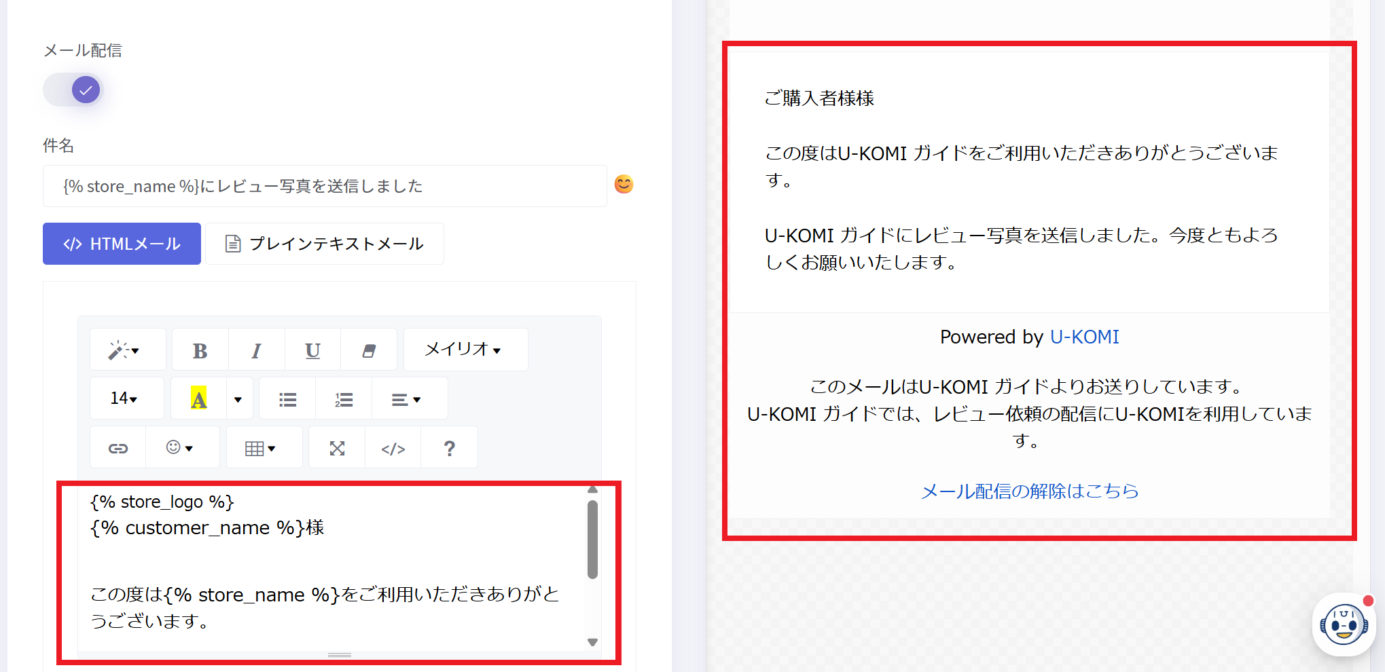The width and height of the screenshot is (1385, 672).
Task: Click the editor scroll up arrow
Action: (592, 489)
